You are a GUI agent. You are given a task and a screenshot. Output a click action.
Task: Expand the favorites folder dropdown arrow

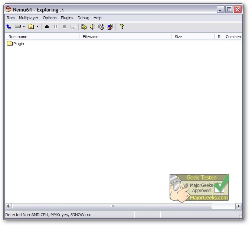[x=37, y=27]
